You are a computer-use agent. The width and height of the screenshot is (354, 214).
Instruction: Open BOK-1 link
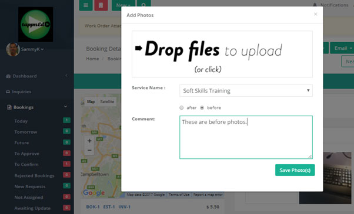pyautogui.click(x=93, y=207)
